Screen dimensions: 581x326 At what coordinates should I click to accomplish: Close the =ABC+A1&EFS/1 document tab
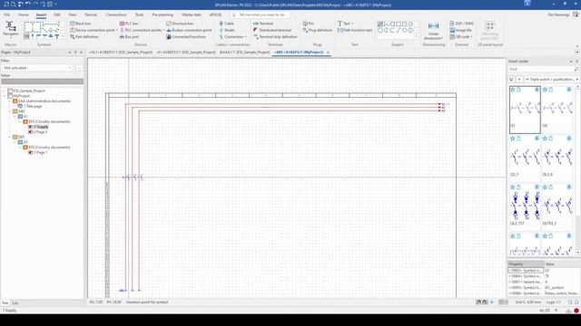(x=328, y=53)
